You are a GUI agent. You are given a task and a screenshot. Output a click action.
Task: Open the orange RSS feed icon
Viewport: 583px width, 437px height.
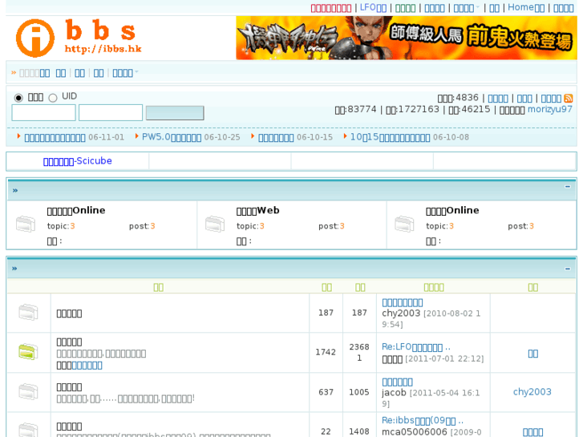(x=568, y=98)
